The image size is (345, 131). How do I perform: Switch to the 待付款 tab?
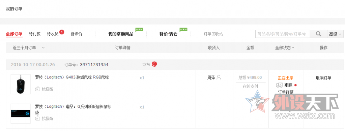coord(34,34)
